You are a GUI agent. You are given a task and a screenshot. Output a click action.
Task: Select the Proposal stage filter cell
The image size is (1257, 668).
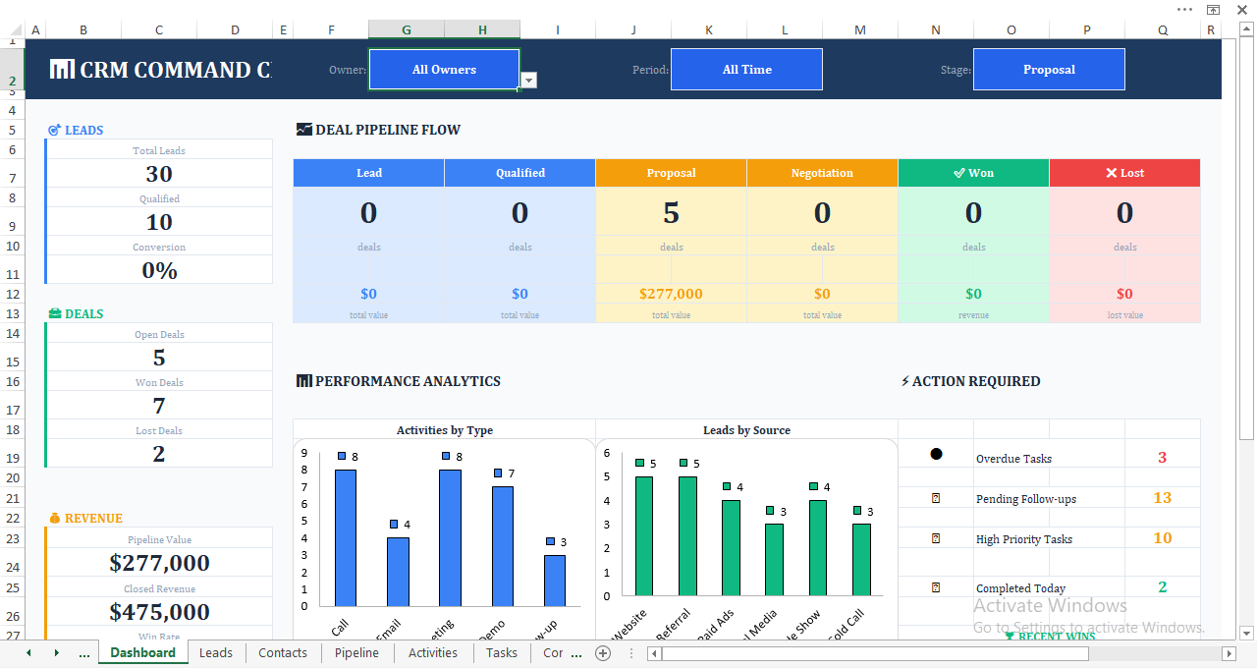[x=1049, y=70]
